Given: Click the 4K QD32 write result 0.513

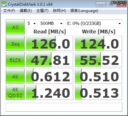Looking at the screenshot, I should point(98,92).
